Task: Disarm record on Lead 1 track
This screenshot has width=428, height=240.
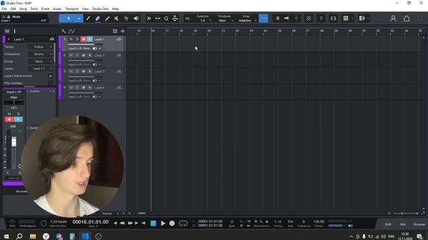Action: coord(84,39)
